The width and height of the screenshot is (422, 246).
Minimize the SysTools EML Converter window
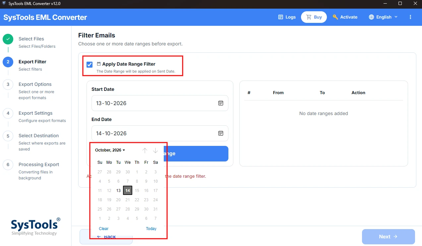(x=386, y=4)
